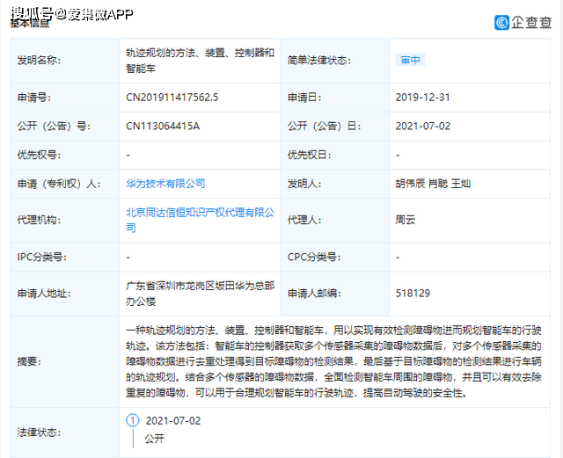Select postal code 518129
Viewport: 563px width, 458px height.
click(x=413, y=294)
